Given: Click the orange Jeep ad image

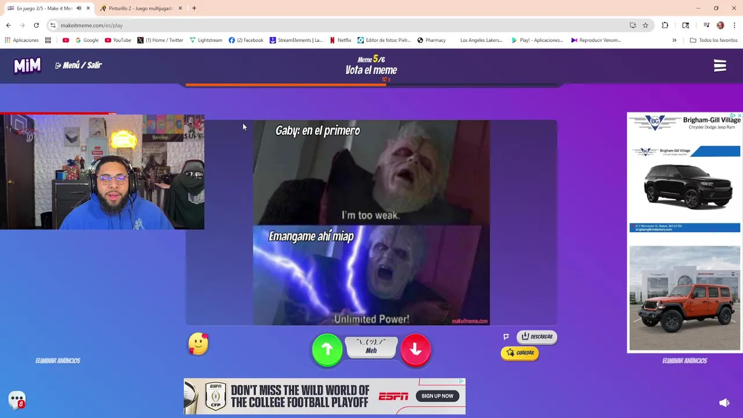Looking at the screenshot, I should (x=685, y=298).
